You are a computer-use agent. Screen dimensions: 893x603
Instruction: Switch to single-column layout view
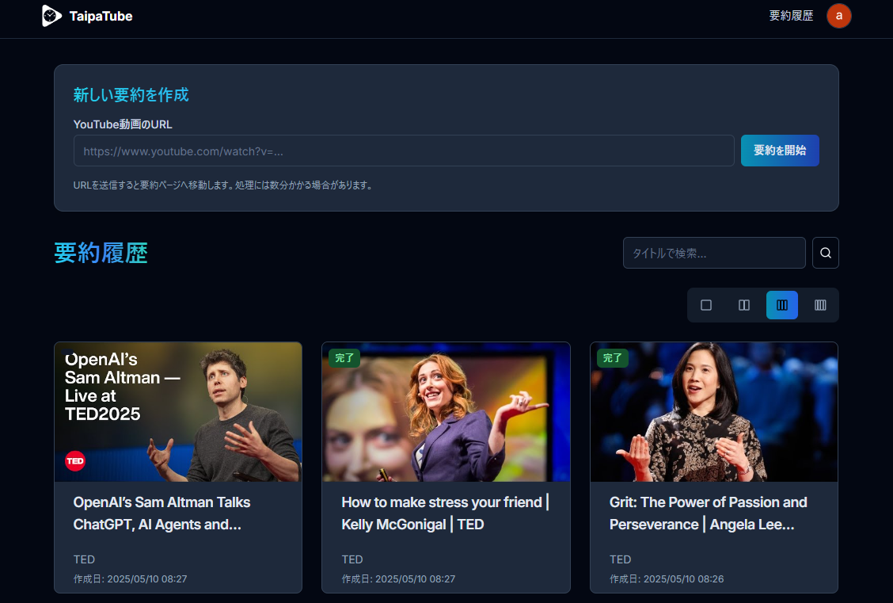[x=706, y=305]
